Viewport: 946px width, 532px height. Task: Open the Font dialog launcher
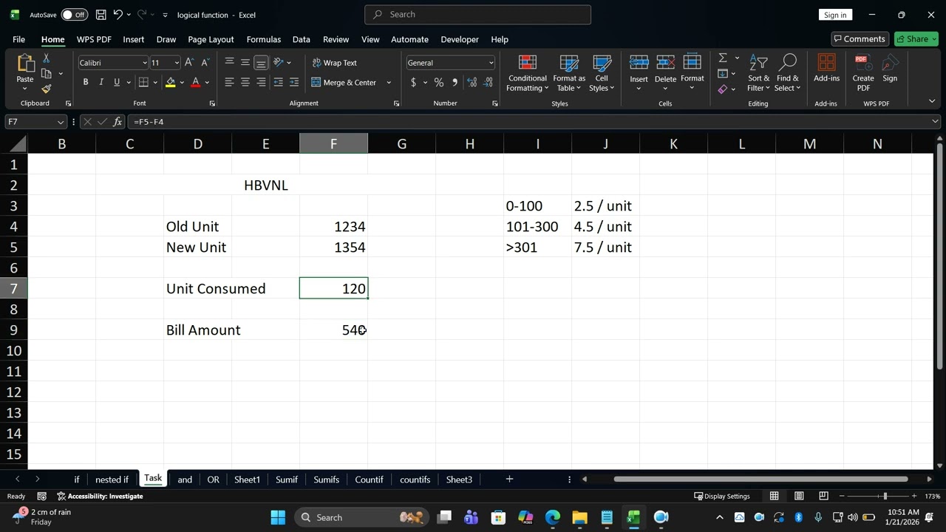click(x=212, y=103)
